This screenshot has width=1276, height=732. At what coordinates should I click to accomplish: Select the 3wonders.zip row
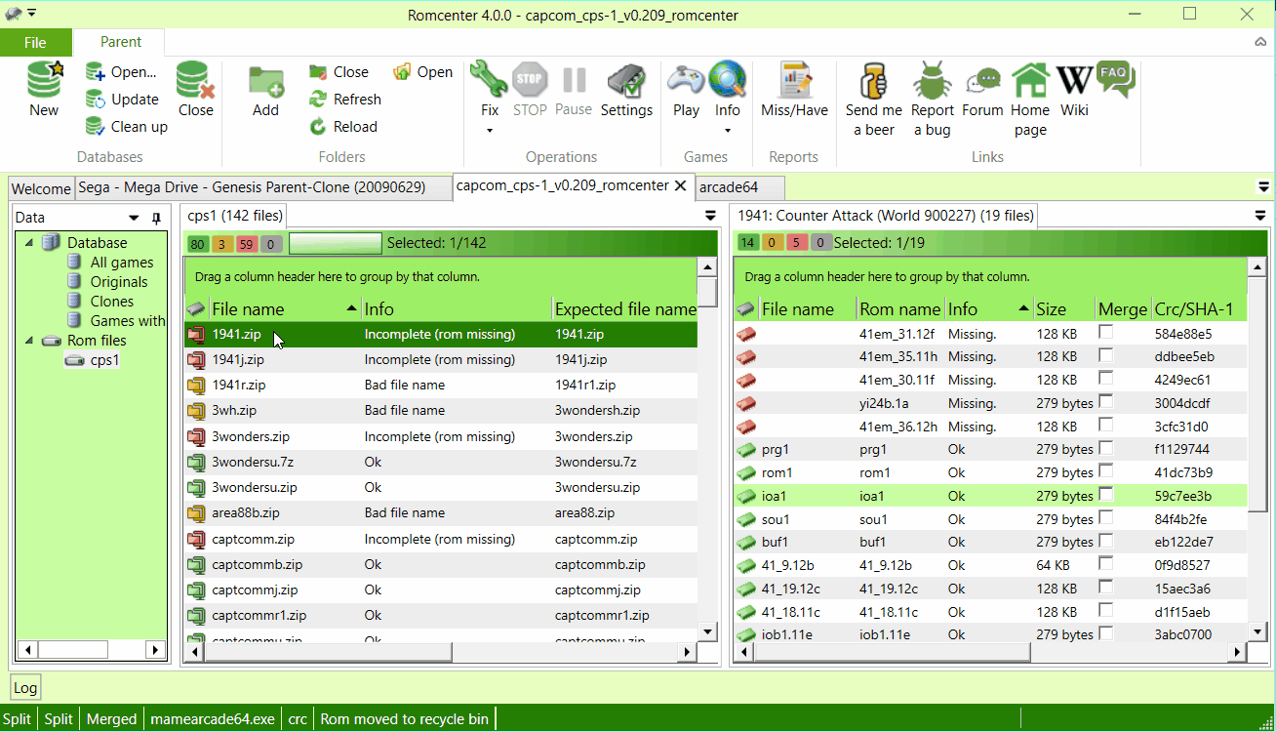pyautogui.click(x=441, y=436)
